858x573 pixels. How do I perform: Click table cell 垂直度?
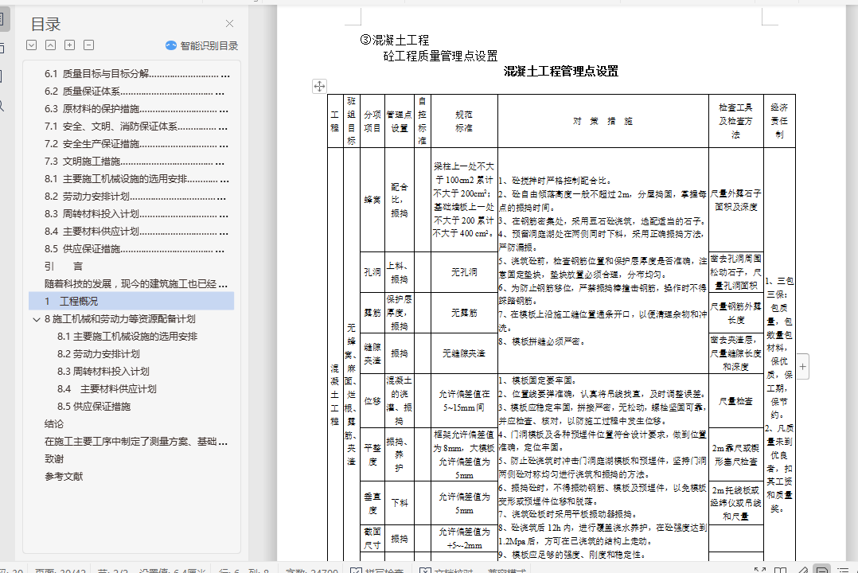click(372, 502)
